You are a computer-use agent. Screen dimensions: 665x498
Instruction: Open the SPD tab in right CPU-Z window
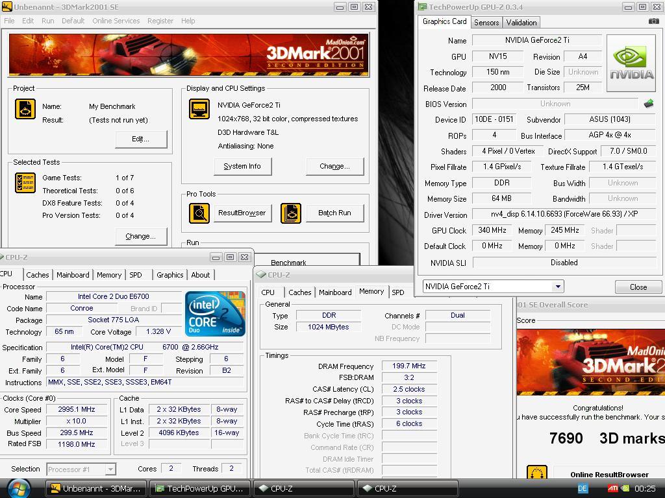tap(398, 292)
